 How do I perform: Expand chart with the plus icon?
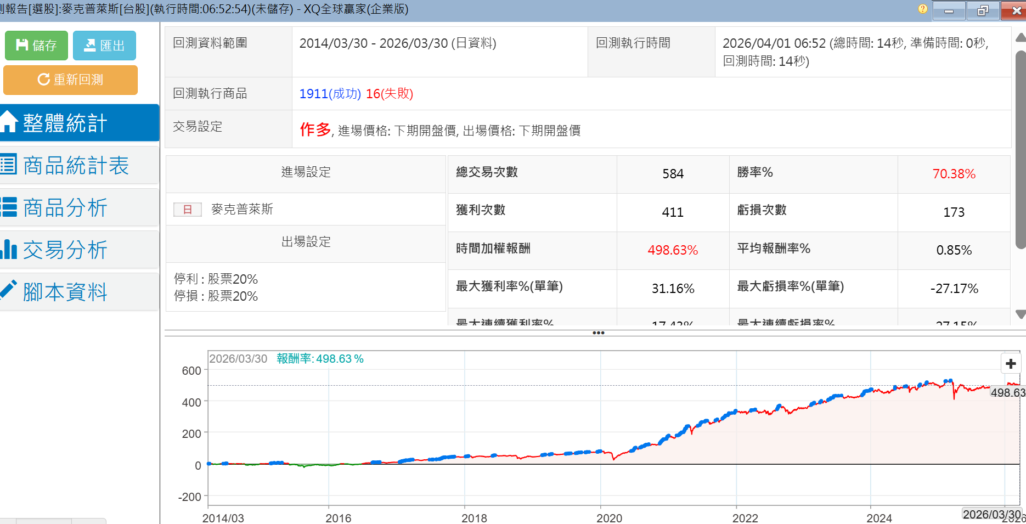[1011, 363]
